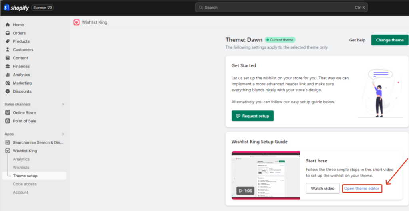Click the Watch video button
The width and height of the screenshot is (409, 211).
pyautogui.click(x=323, y=189)
